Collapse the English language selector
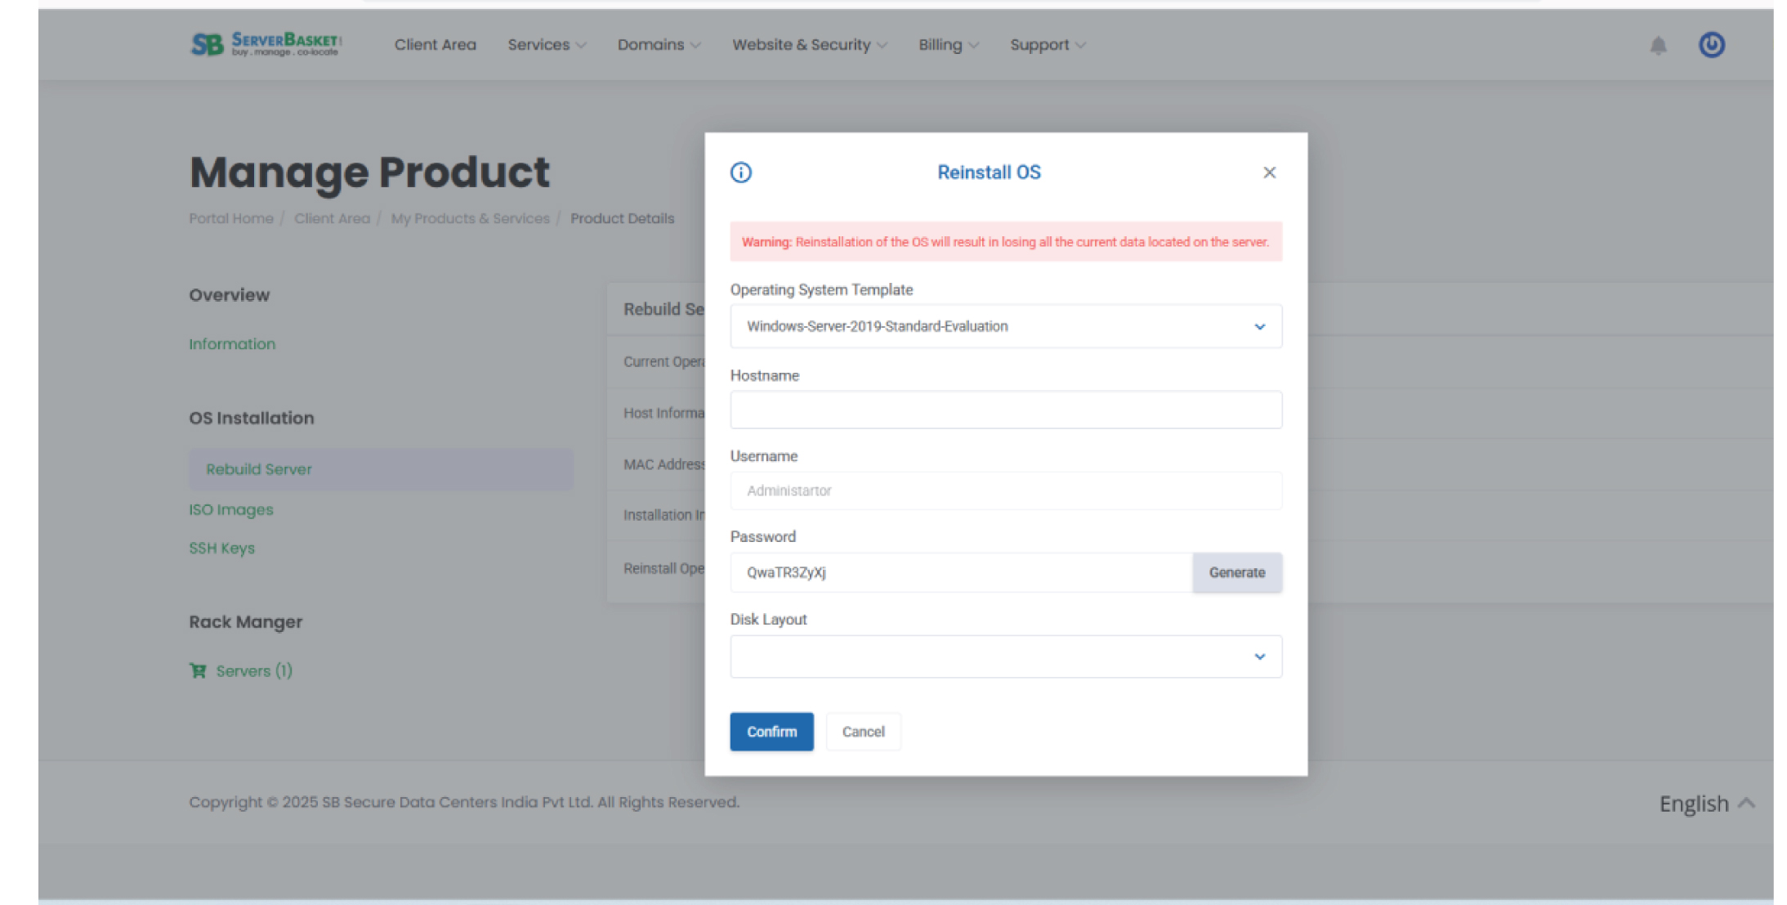Image resolution: width=1787 pixels, height=905 pixels. tap(1706, 803)
